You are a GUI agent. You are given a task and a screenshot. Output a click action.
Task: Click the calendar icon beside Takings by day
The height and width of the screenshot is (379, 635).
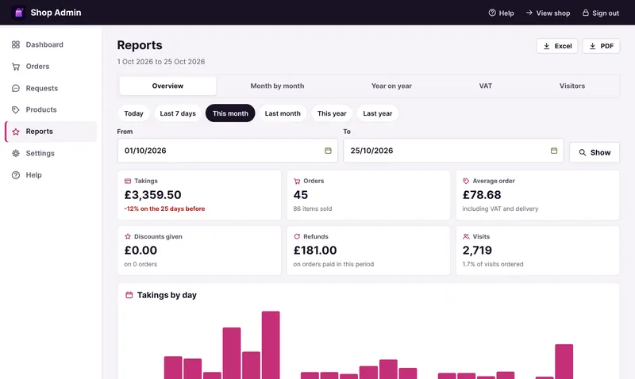point(129,295)
